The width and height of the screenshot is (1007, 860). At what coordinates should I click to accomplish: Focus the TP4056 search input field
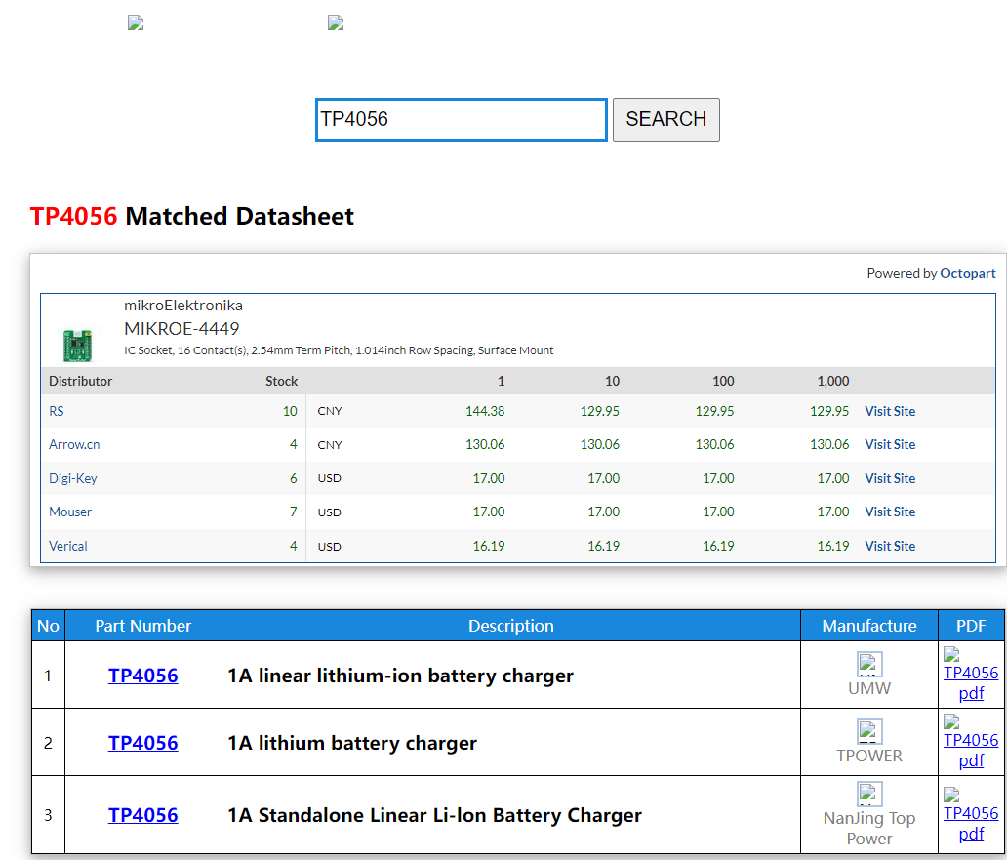pyautogui.click(x=462, y=119)
